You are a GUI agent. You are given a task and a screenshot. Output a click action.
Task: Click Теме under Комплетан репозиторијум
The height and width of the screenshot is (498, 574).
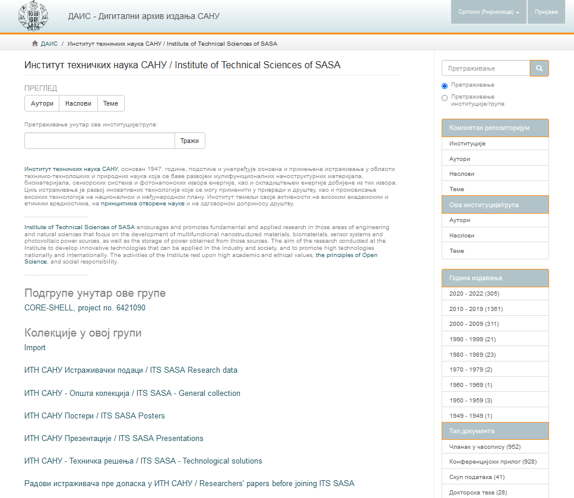(495, 189)
